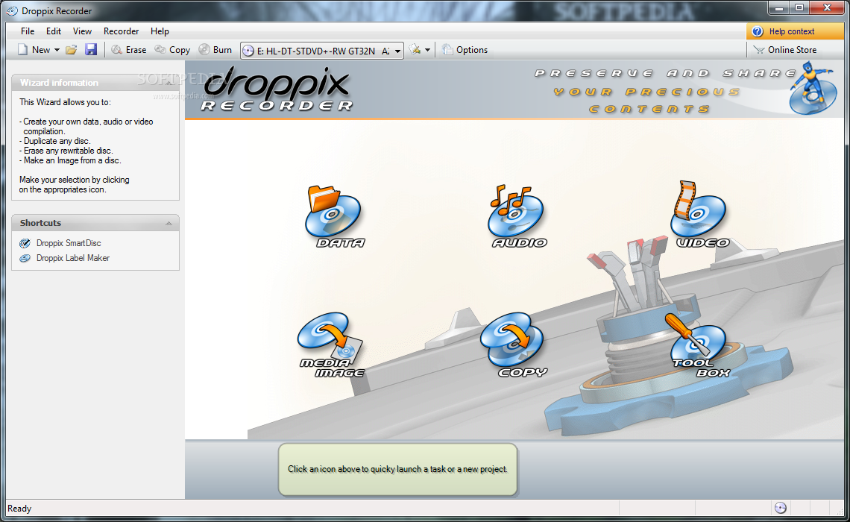
Task: Launch the Data disc project icon
Action: [x=334, y=217]
